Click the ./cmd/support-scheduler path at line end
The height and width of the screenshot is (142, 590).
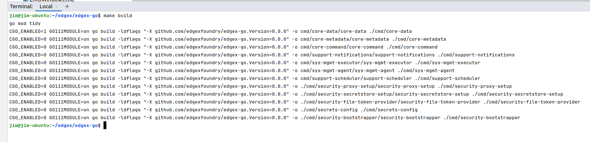448,78
